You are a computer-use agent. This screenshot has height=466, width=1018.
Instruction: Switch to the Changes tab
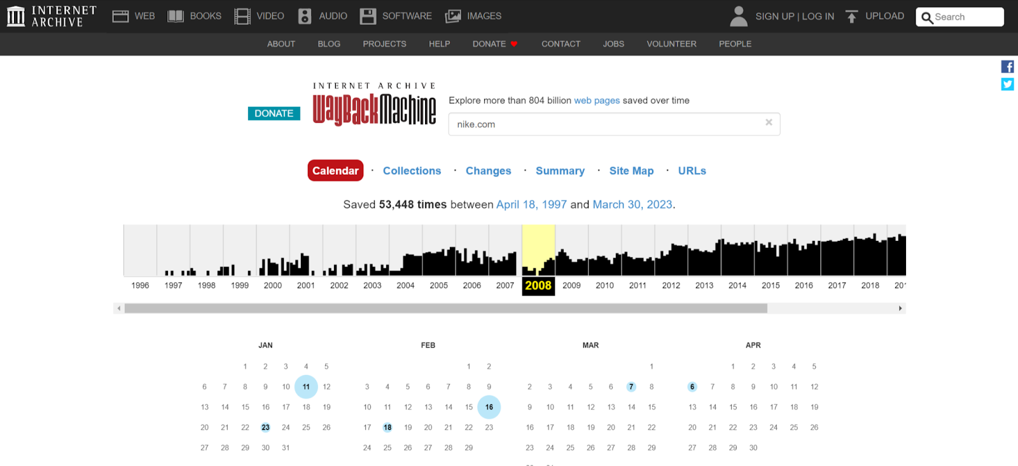[488, 170]
